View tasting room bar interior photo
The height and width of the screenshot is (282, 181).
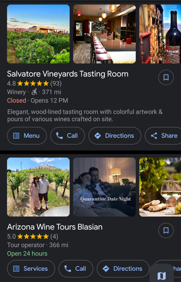[x=104, y=34]
